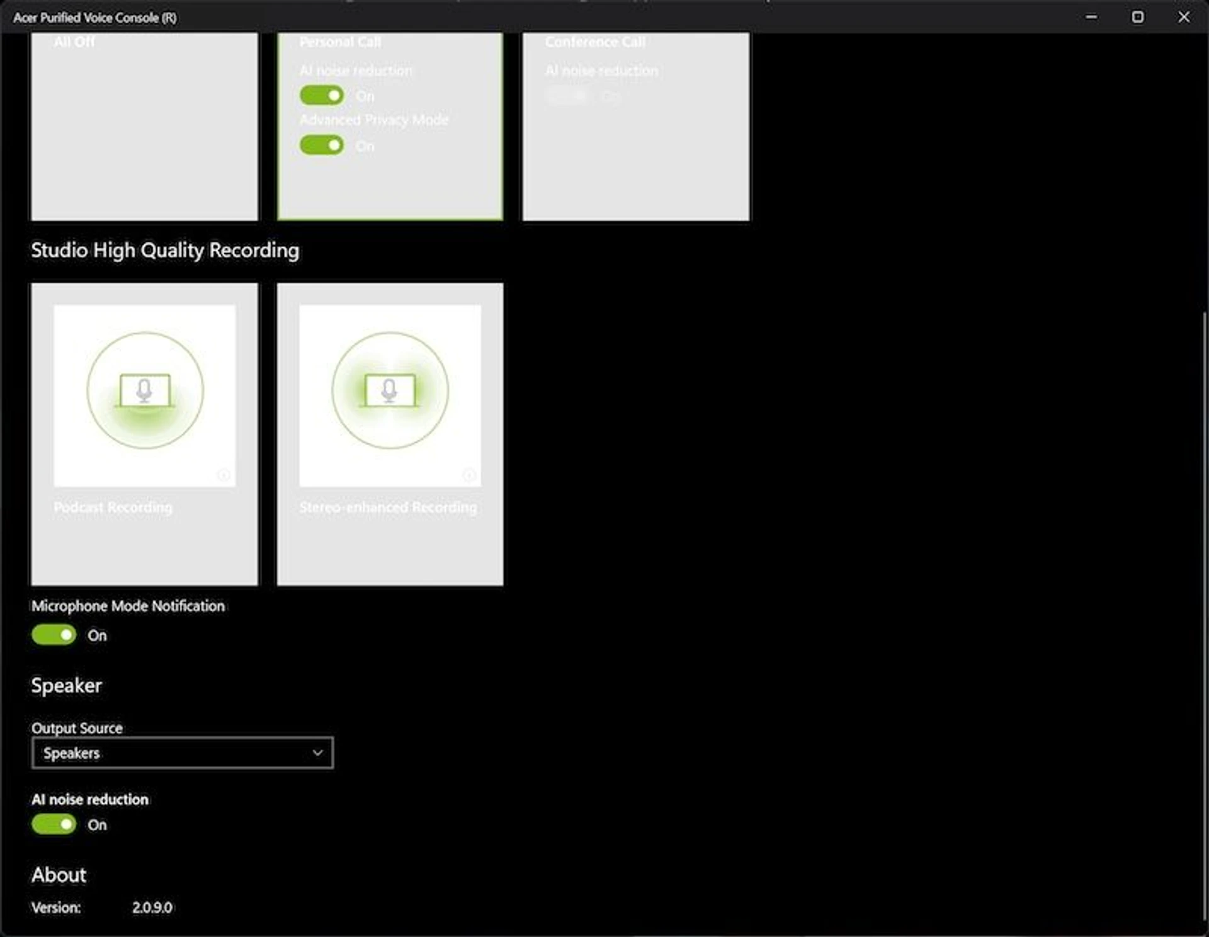The image size is (1209, 937).
Task: Toggle Advanced Privacy Mode switch
Action: (x=322, y=145)
